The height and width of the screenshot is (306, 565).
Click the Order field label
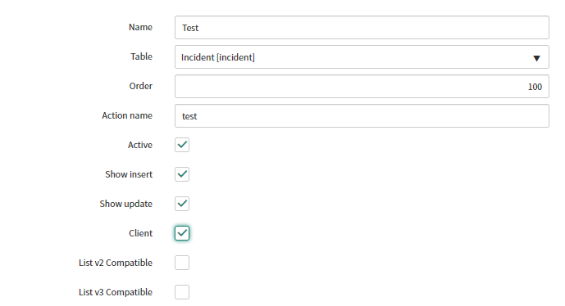click(x=141, y=86)
